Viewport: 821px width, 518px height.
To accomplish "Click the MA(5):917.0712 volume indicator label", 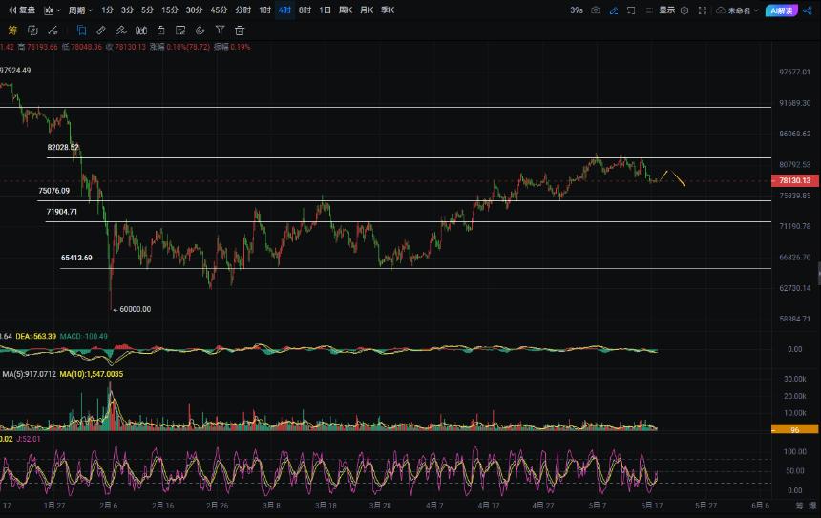I will (x=29, y=374).
